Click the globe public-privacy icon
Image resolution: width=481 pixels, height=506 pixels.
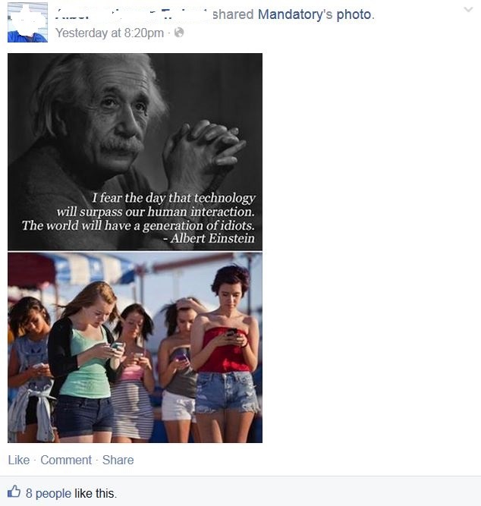point(179,33)
